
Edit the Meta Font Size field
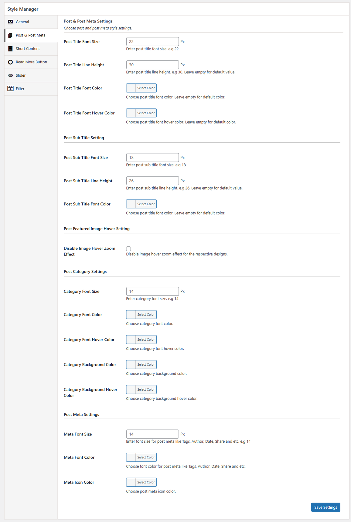(152, 434)
